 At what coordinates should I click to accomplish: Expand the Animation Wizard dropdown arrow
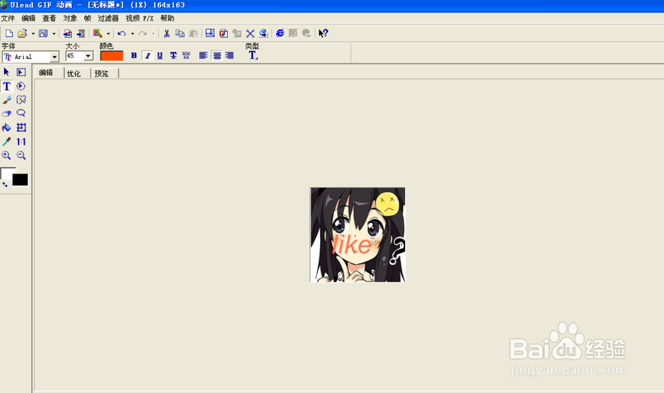tap(108, 33)
